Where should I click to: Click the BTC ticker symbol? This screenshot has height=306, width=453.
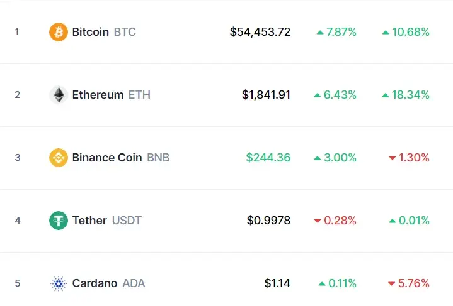(125, 32)
